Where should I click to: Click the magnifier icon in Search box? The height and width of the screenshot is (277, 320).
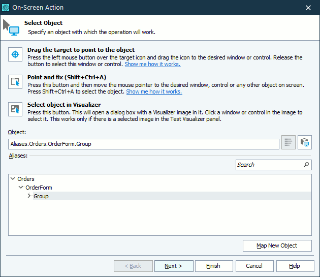click(306, 165)
